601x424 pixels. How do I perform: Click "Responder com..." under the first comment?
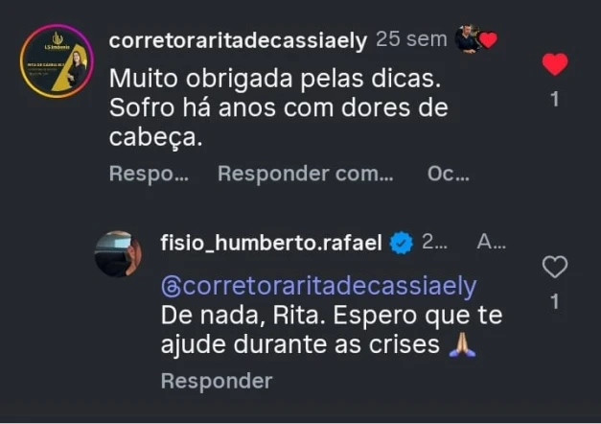pos(305,174)
